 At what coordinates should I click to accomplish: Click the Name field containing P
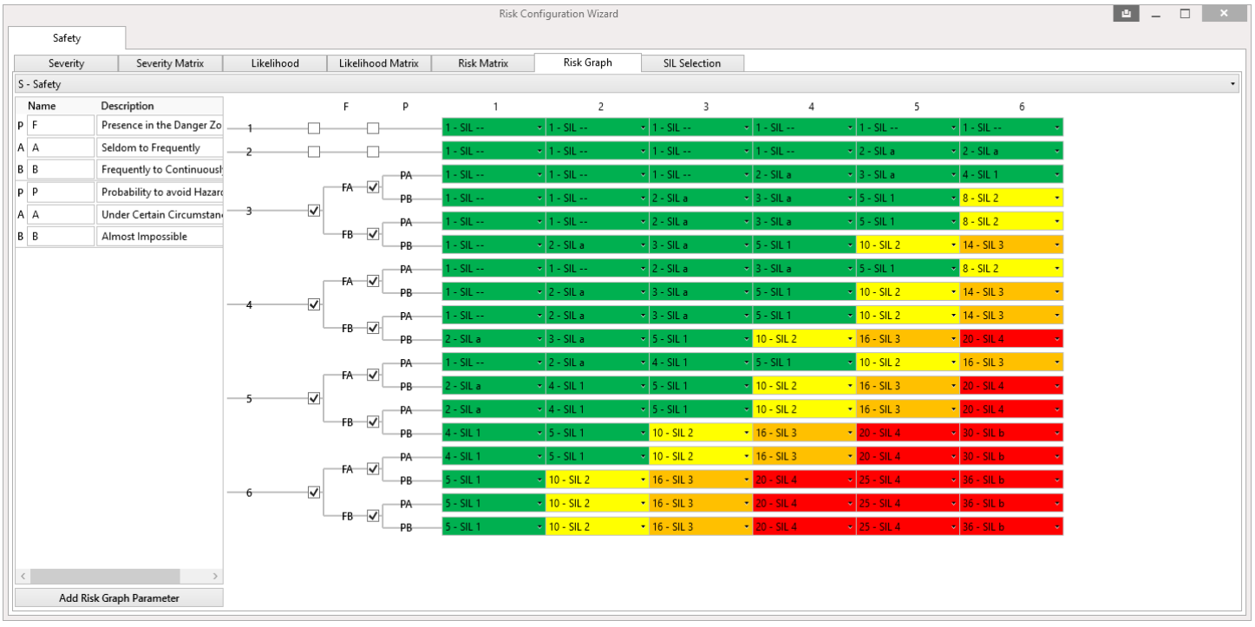tap(60, 192)
